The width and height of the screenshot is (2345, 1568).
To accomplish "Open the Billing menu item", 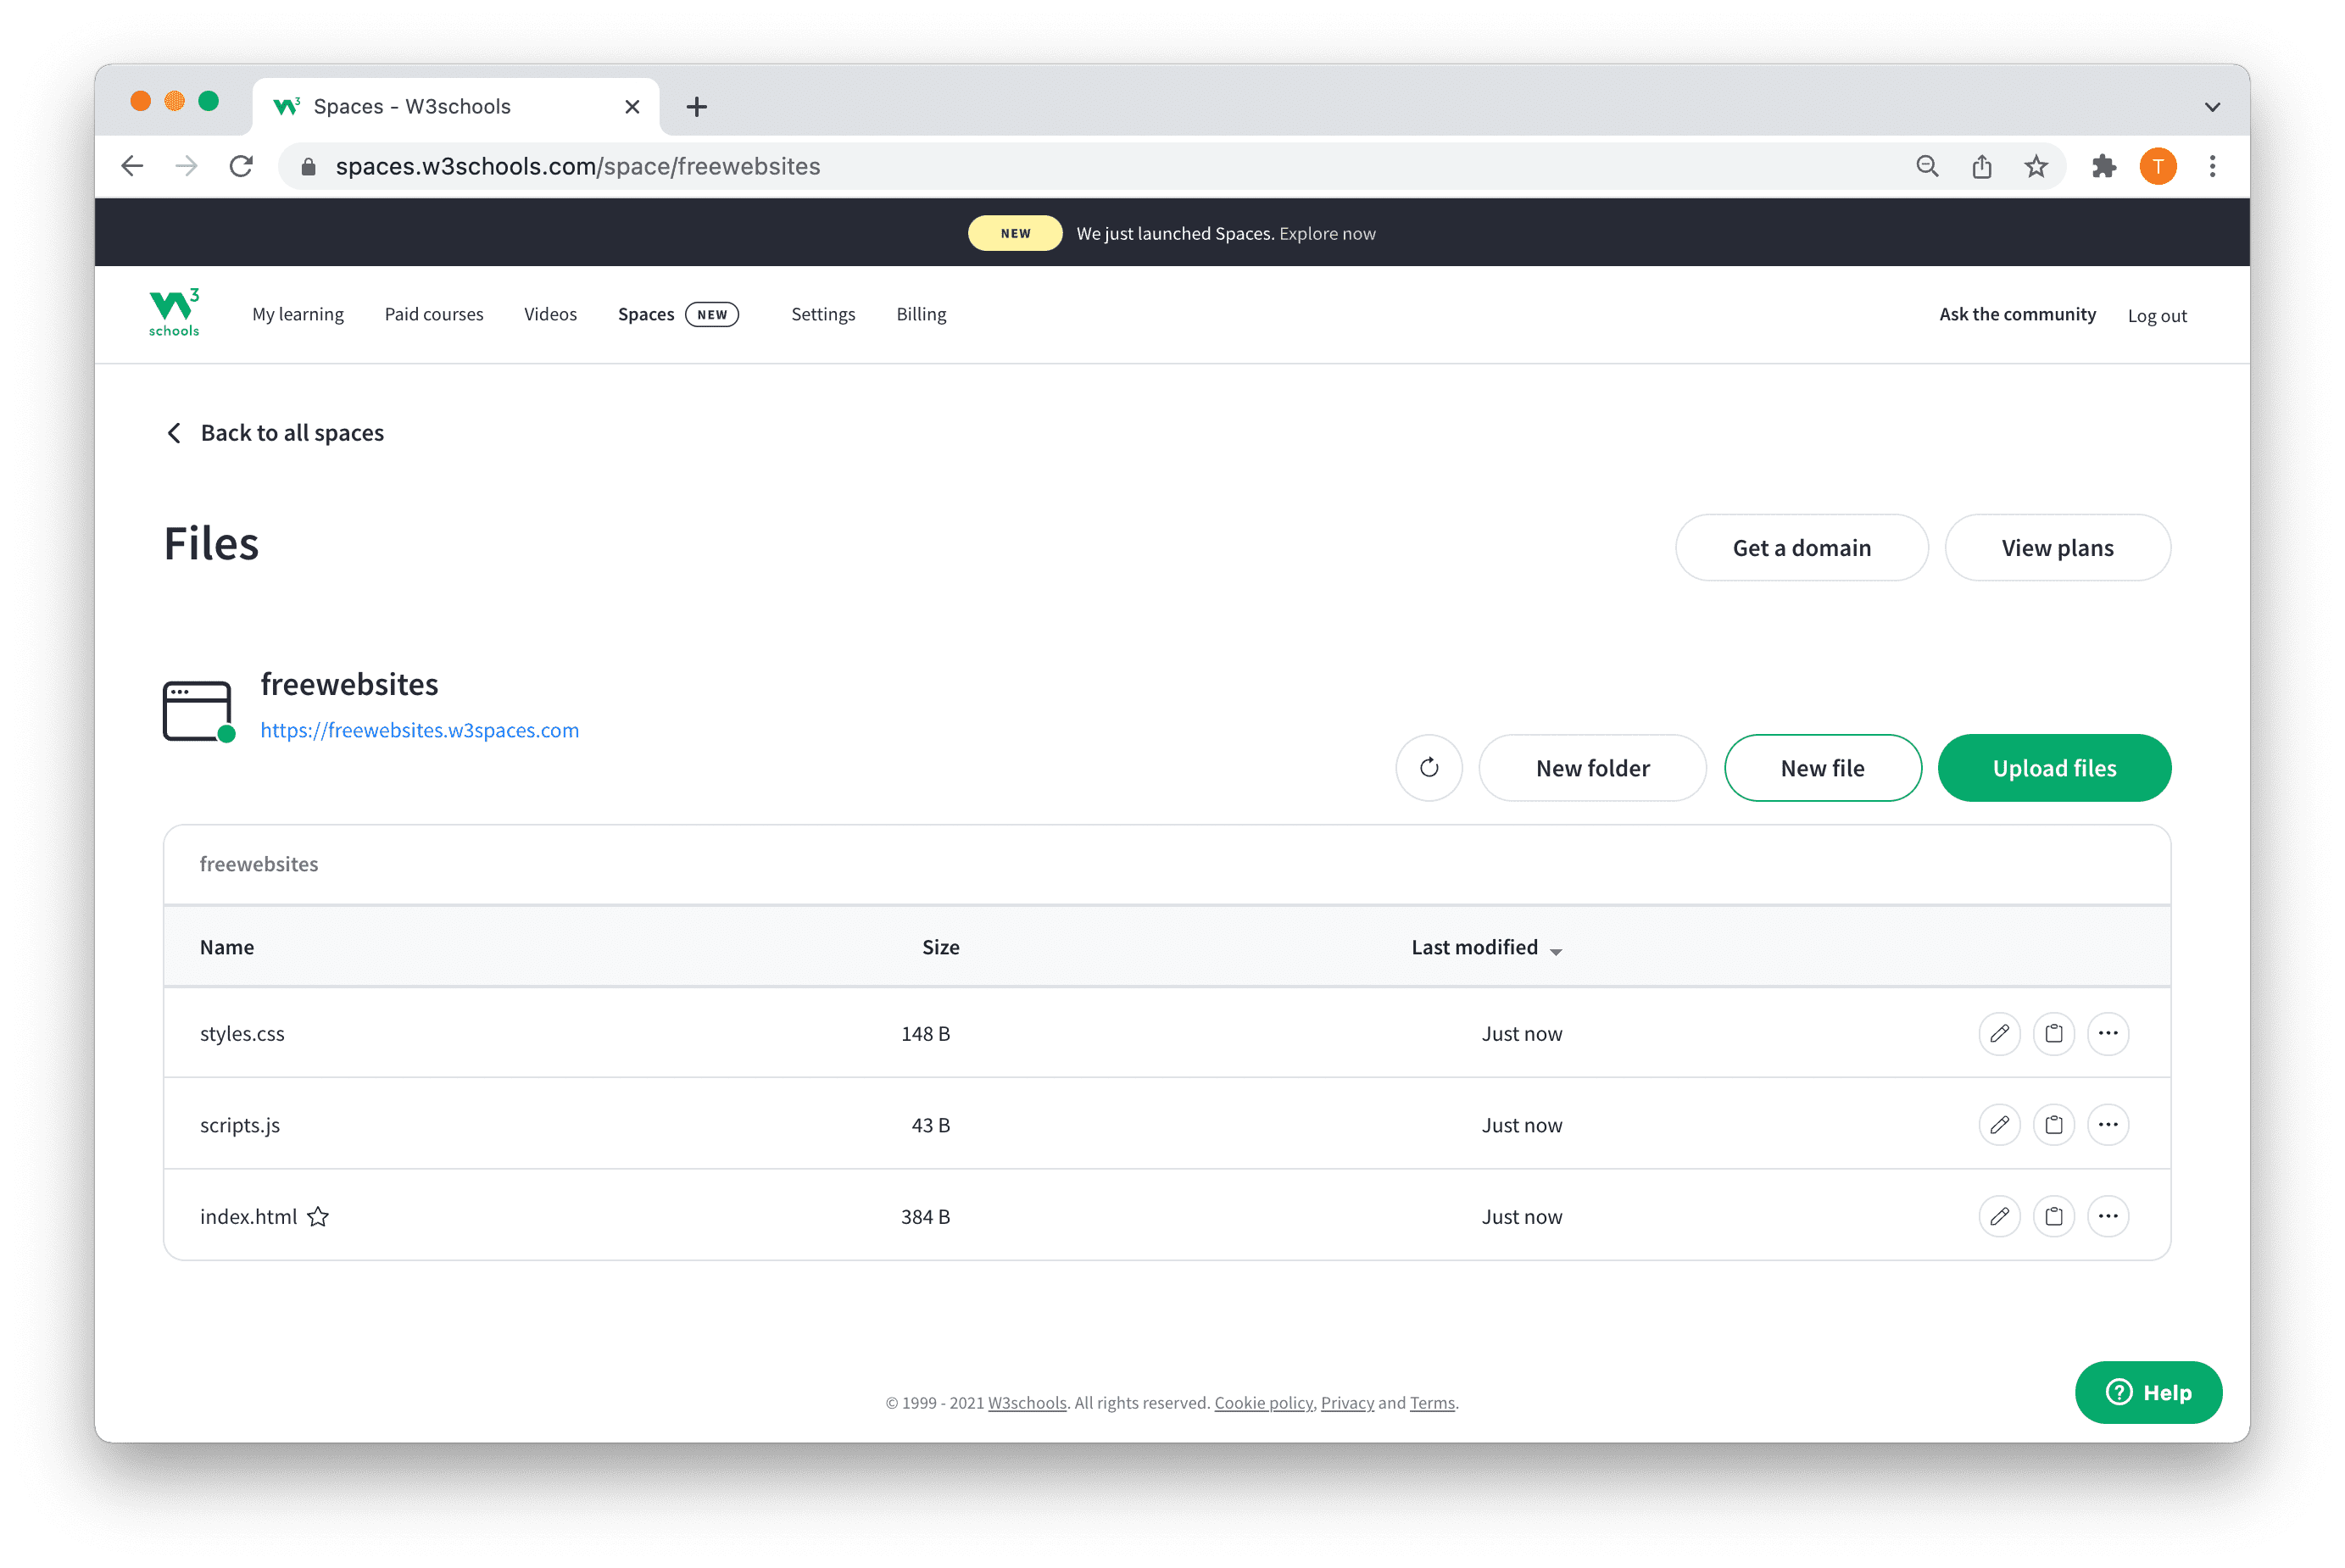I will point(920,314).
